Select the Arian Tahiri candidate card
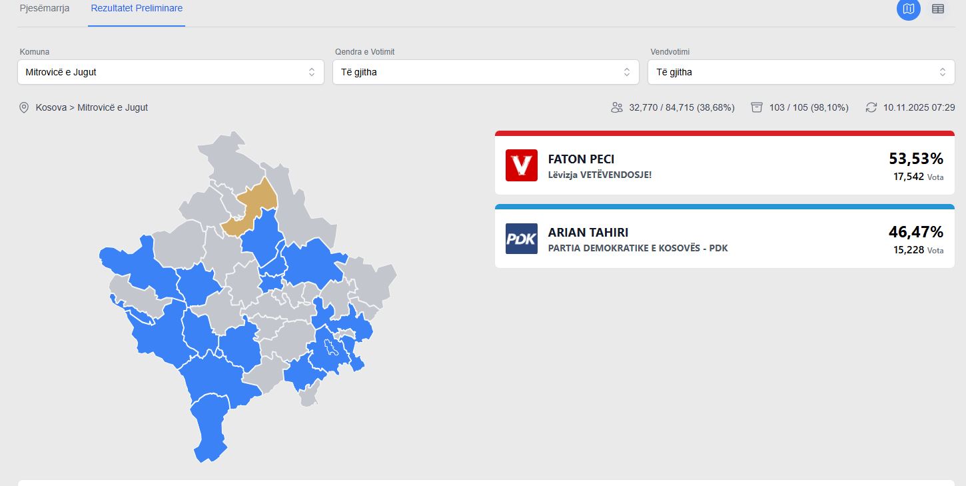This screenshot has height=486, width=966. pyautogui.click(x=725, y=236)
